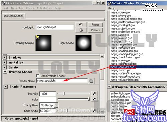Enable the Use Override Shader checkbox

click(x=38, y=76)
